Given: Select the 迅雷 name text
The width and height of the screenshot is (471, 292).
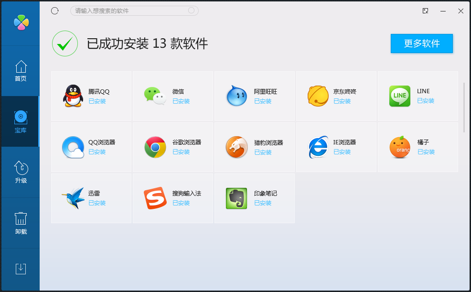Looking at the screenshot, I should coord(94,194).
